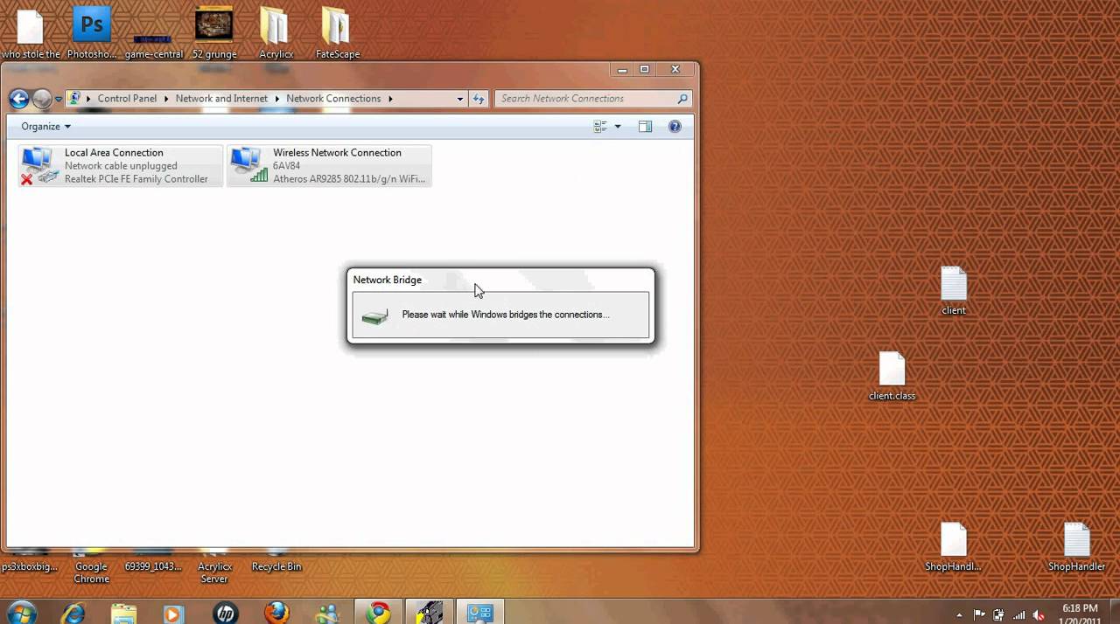
Task: Open 'who stole the' file on desktop
Action: pyautogui.click(x=31, y=33)
